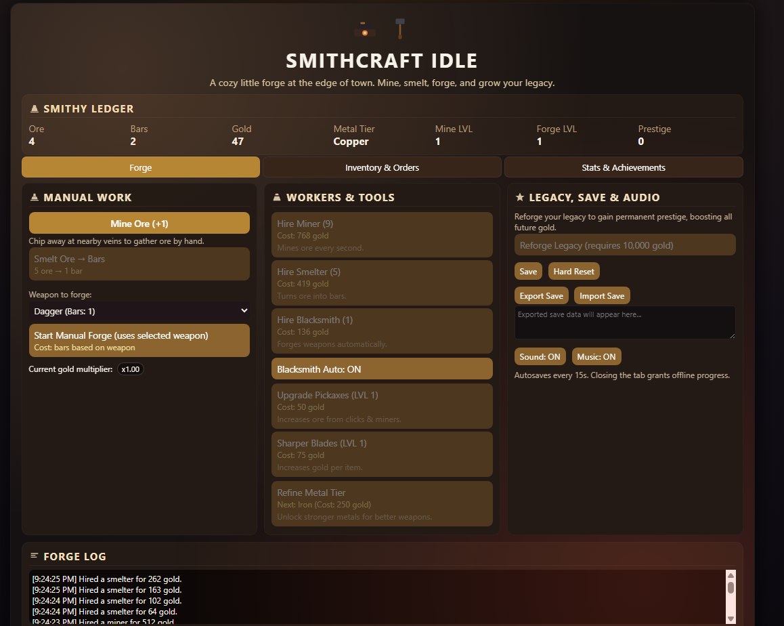Click the Prestige value 0
Screen dimensions: 784x626
[641, 142]
